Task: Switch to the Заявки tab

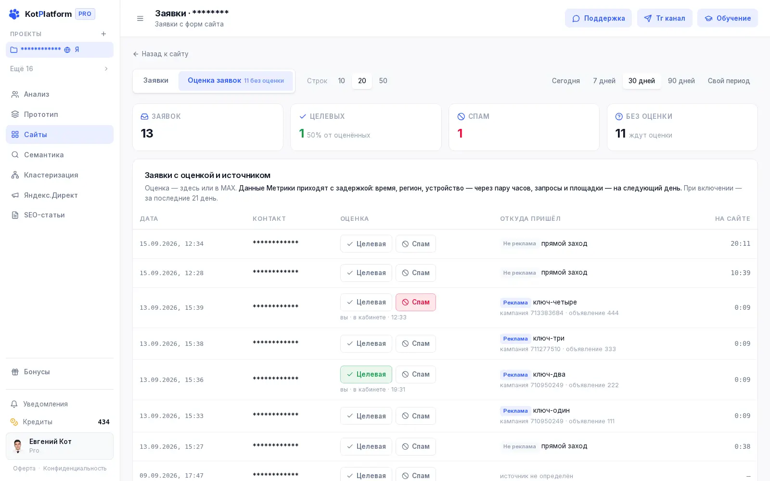Action: (156, 80)
